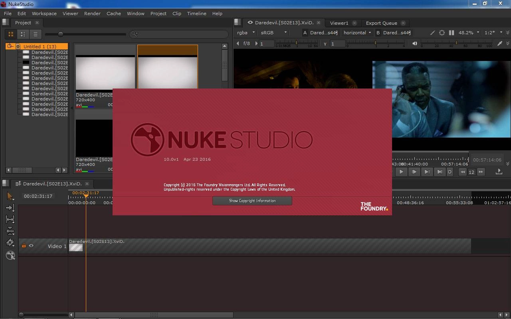
Task: Click the skip-back frames button left of 12
Action: pos(462,172)
